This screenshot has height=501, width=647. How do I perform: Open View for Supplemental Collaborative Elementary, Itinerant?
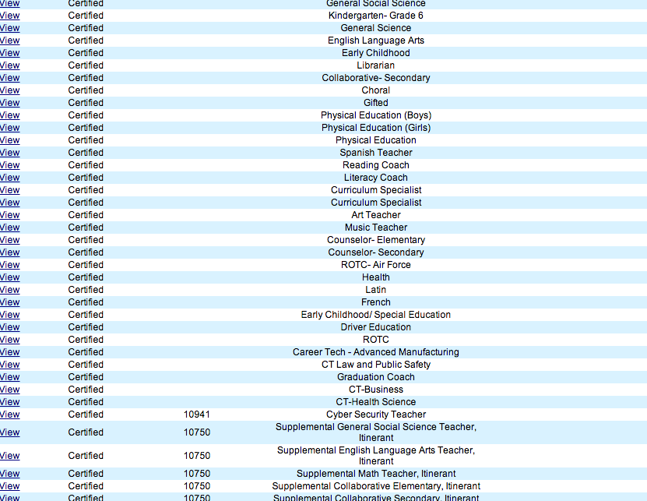(x=9, y=486)
